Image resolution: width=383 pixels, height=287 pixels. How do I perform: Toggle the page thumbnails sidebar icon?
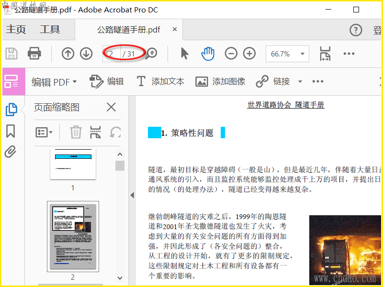pos(11,110)
